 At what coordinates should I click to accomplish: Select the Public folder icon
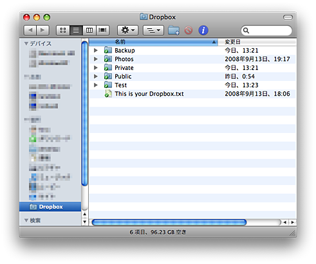click(108, 76)
